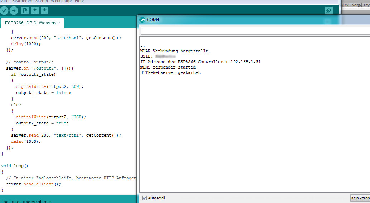Select the ESP8266_GPIO_Webserver tab
370x203 pixels.
tap(33, 23)
